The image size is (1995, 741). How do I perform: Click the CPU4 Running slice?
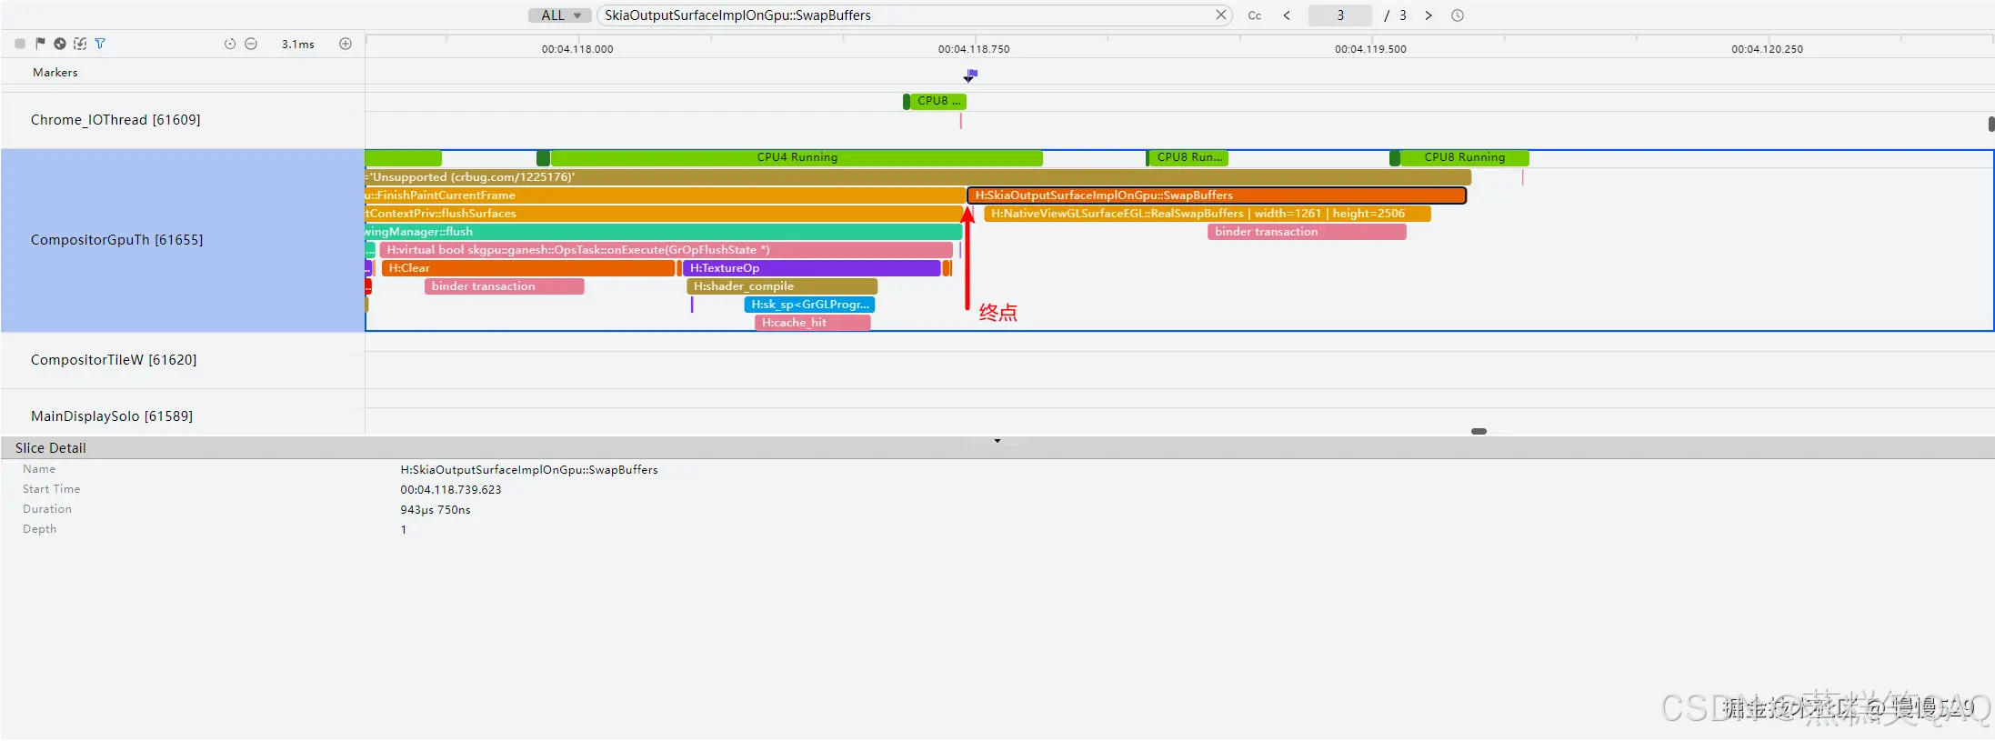[x=797, y=157]
